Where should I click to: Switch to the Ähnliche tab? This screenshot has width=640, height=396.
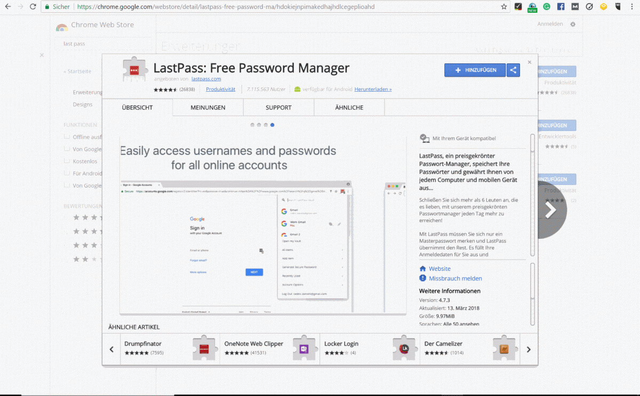point(349,107)
